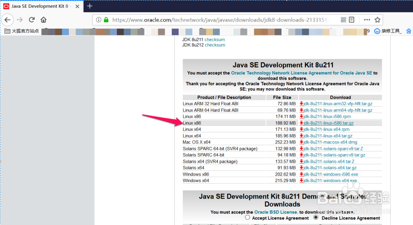This screenshot has height=225, width=413.
Task: Select Accept License Agreement radio button
Action: click(247, 218)
